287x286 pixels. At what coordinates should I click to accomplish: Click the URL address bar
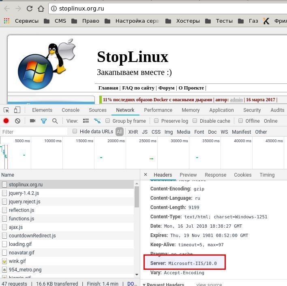167,9
